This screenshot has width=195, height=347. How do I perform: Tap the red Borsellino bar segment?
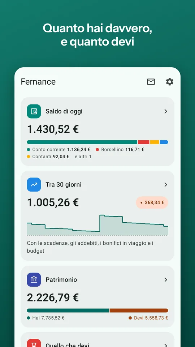(x=143, y=142)
